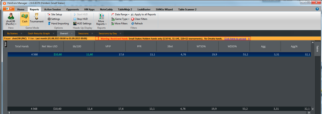This screenshot has width=322, height=114.
Task: Switch to the Cash Results Graph tab
Action: pos(39,34)
